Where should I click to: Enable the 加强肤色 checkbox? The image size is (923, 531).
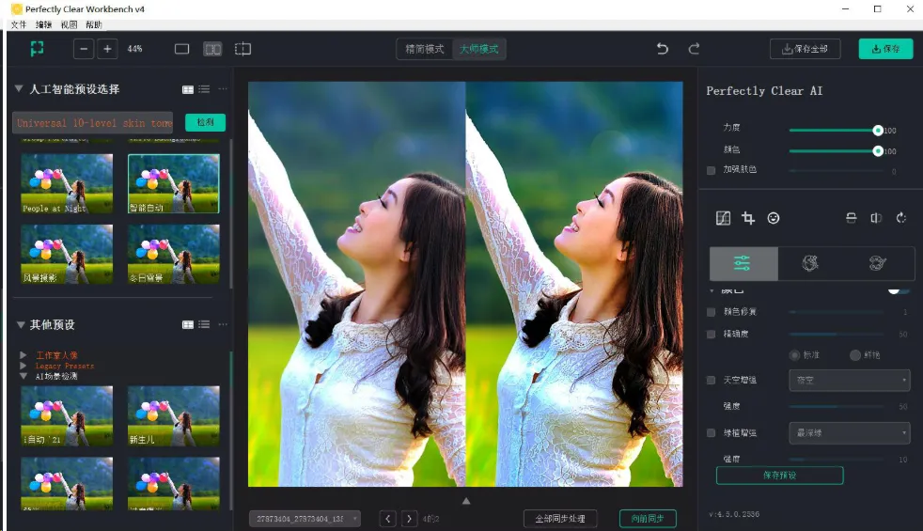click(712, 170)
